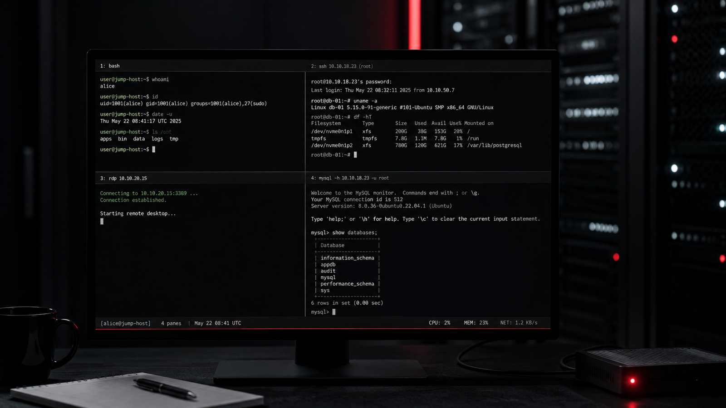Screen dimensions: 726x408
Task: Select the "1: bash" pane title
Action: (x=110, y=66)
